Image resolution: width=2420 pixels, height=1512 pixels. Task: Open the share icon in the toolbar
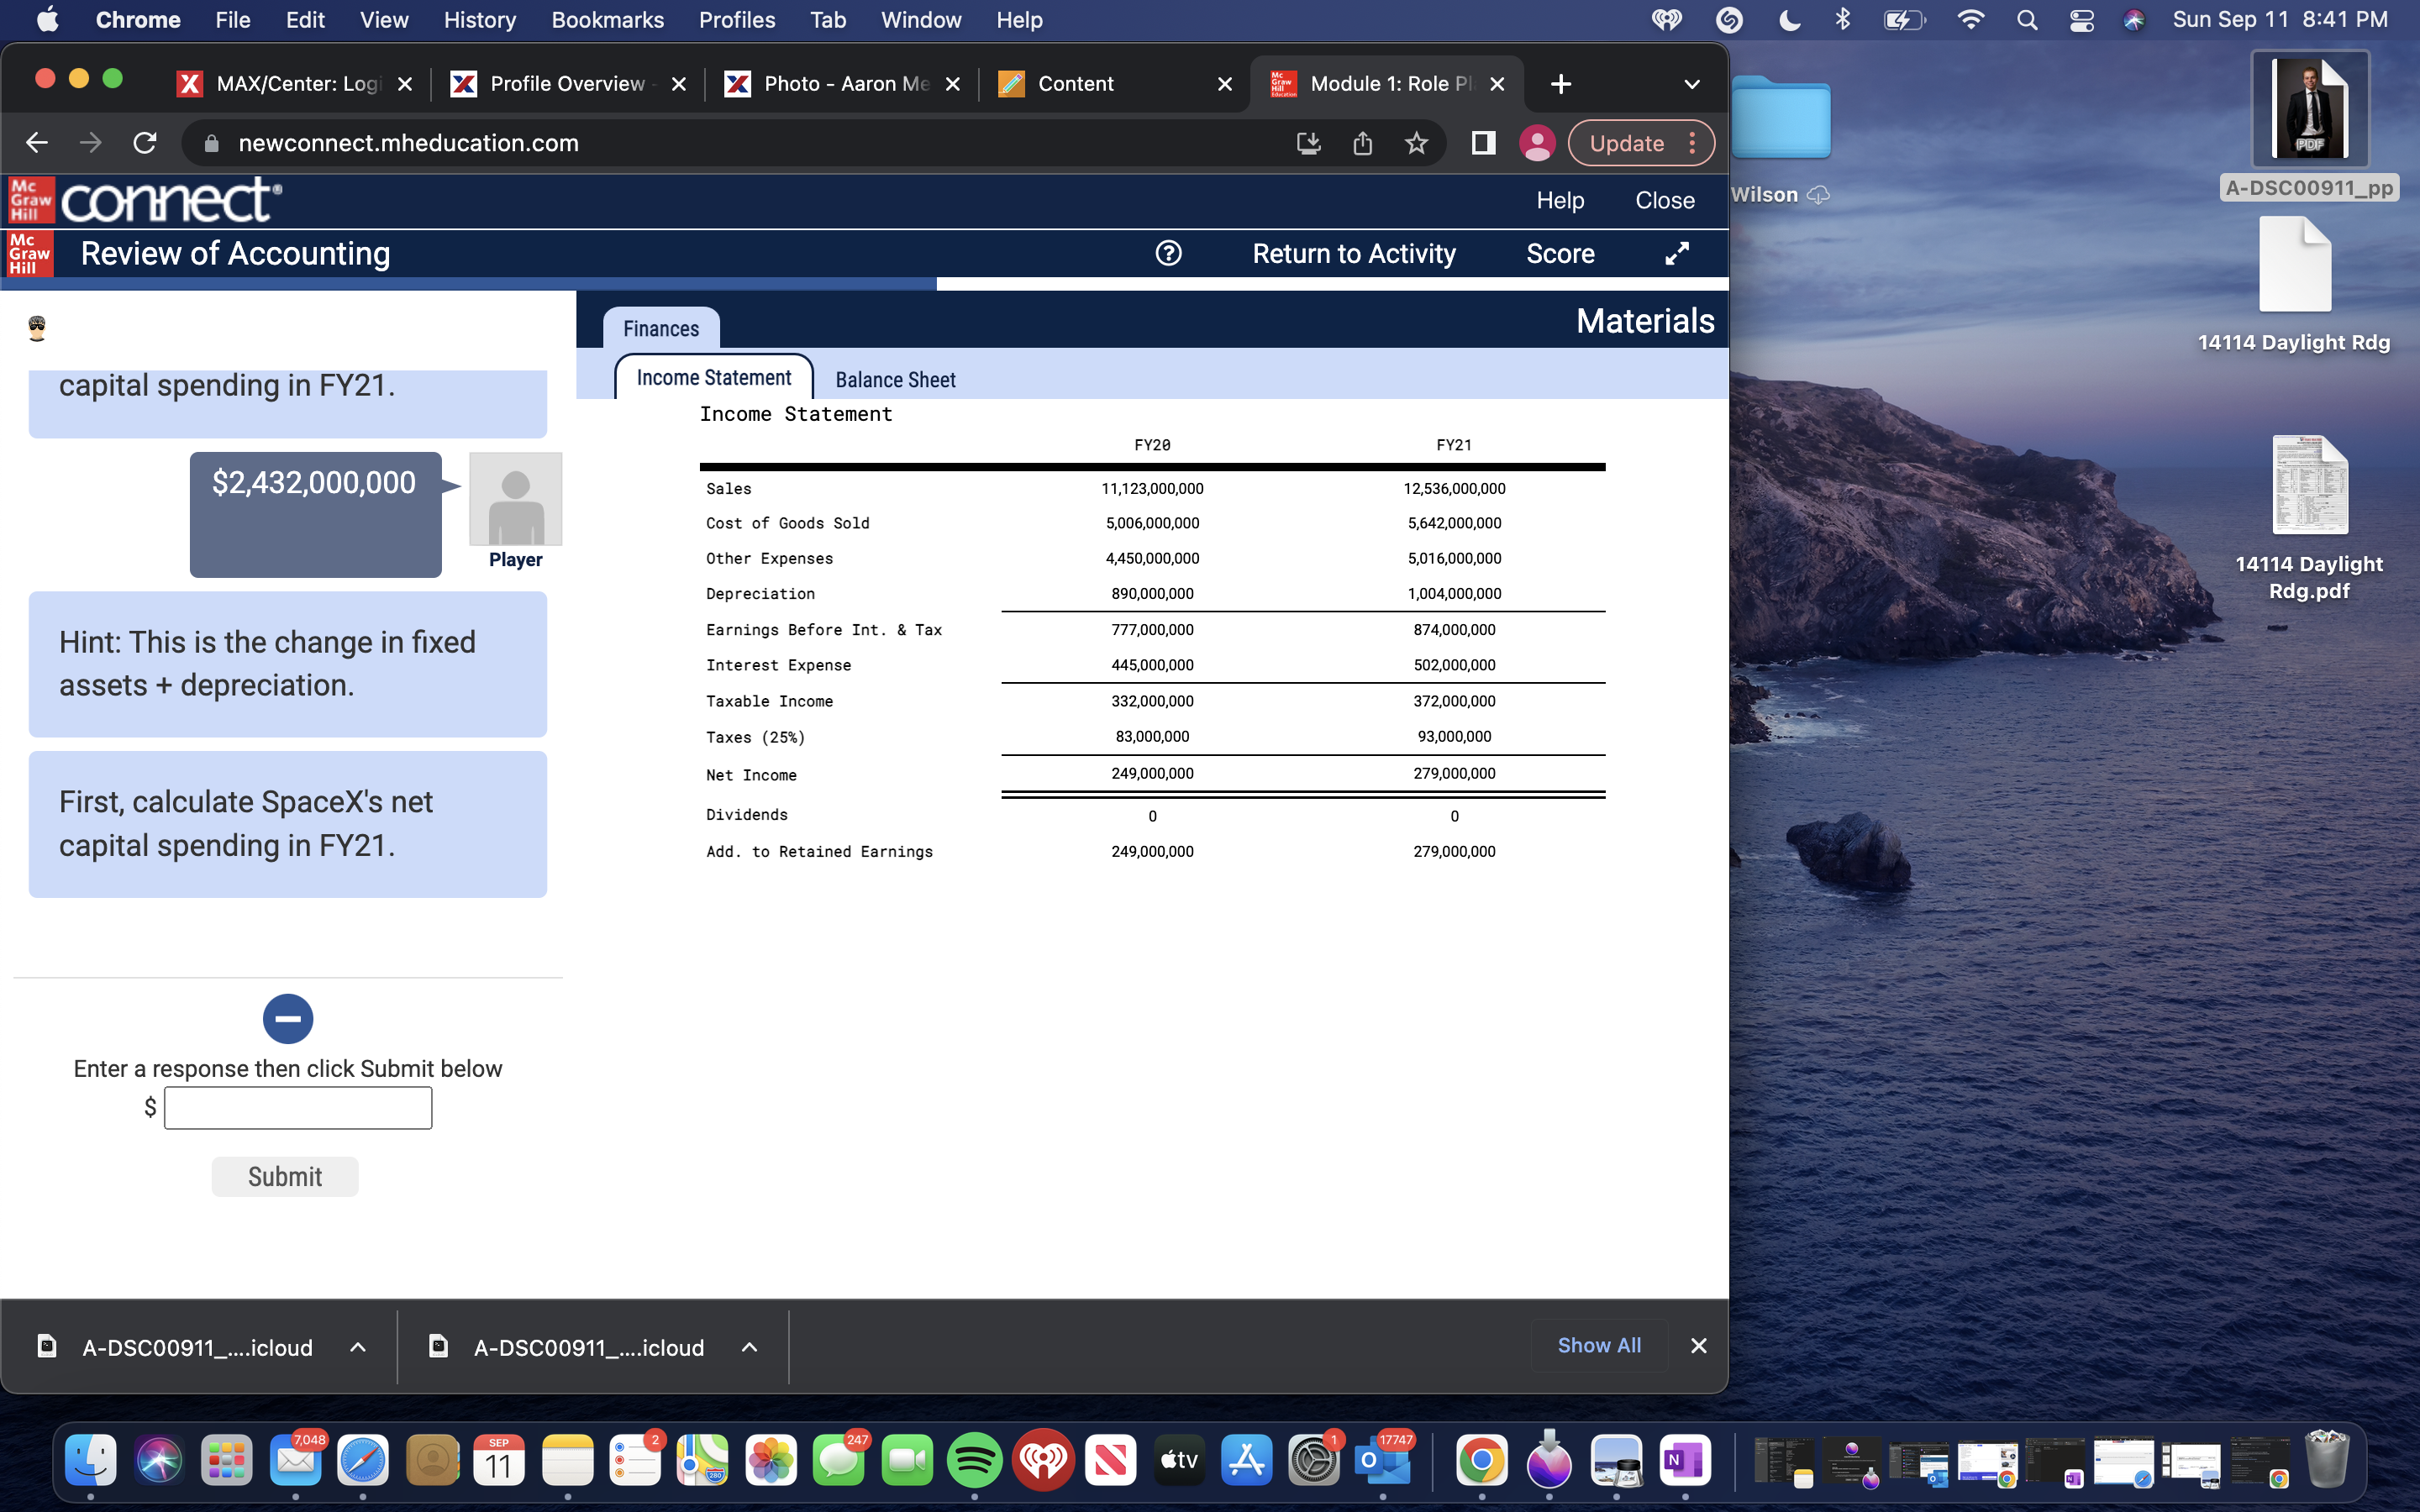coord(1362,143)
